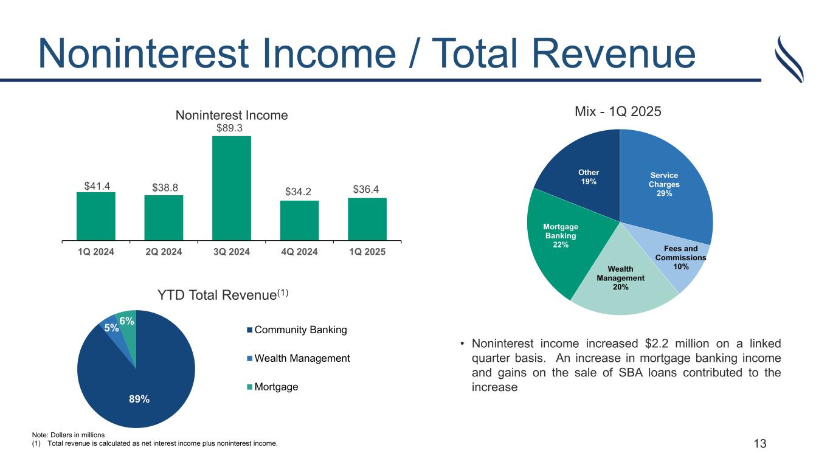Select the 3Q 2024 bar showing $89.3
The image size is (830, 467).
point(231,187)
